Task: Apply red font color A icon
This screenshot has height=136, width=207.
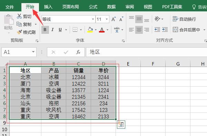Action: coord(102,30)
